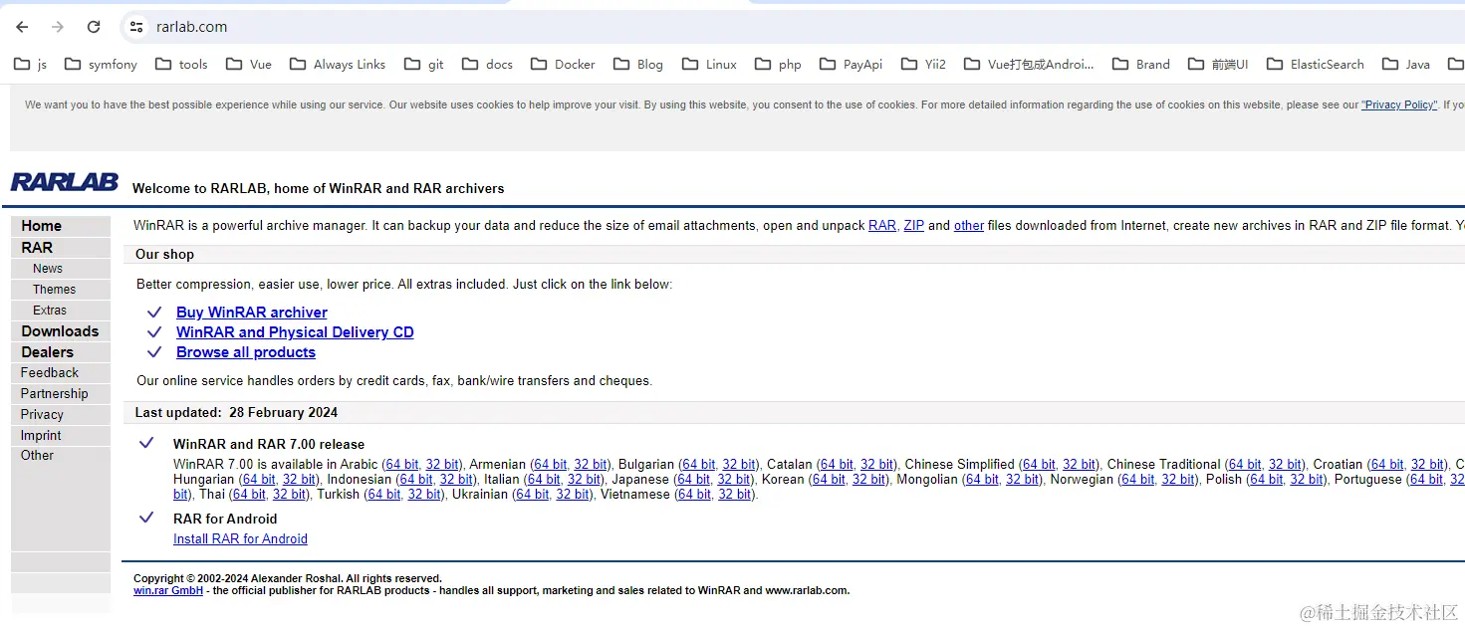Open Themes in the sidebar
The width and height of the screenshot is (1465, 629).
tap(54, 290)
